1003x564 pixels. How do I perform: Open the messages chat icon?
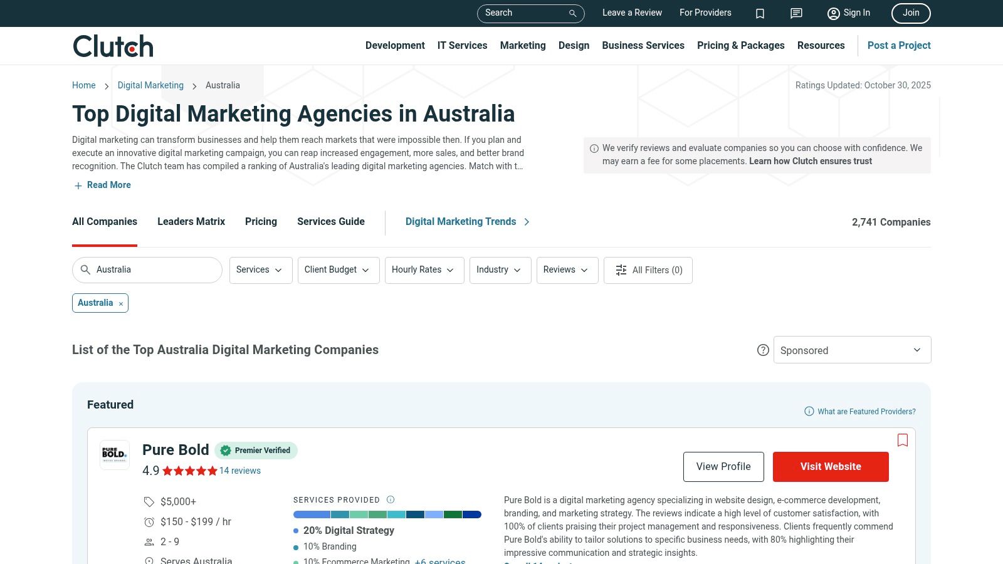[x=796, y=13]
